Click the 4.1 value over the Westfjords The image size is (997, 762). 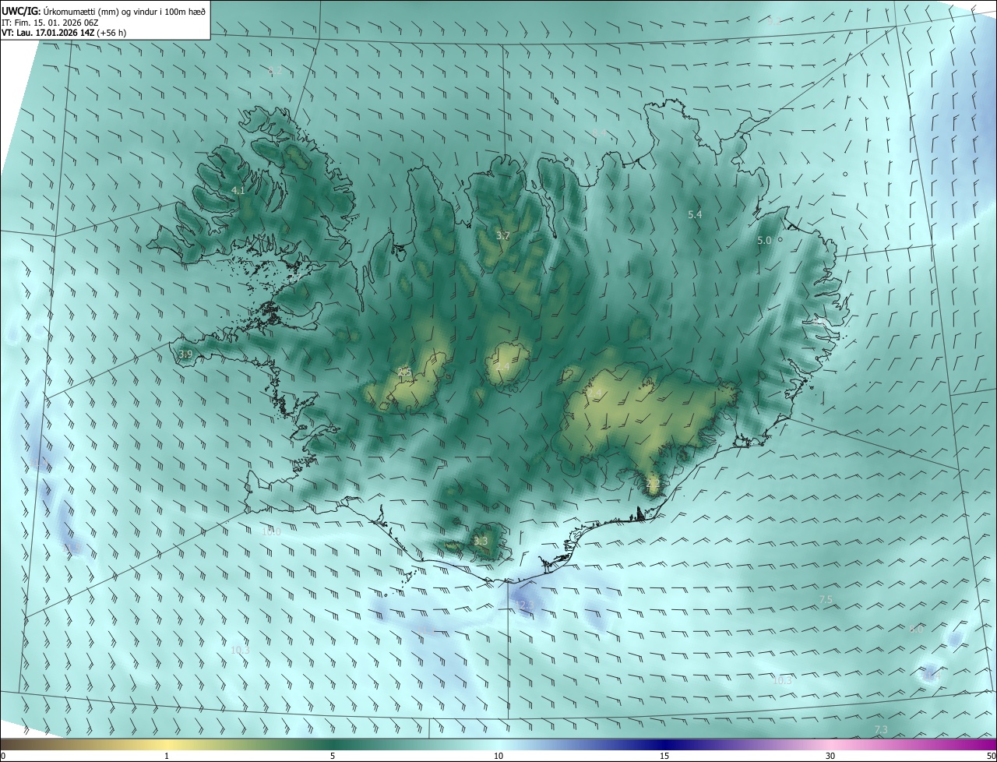point(238,191)
